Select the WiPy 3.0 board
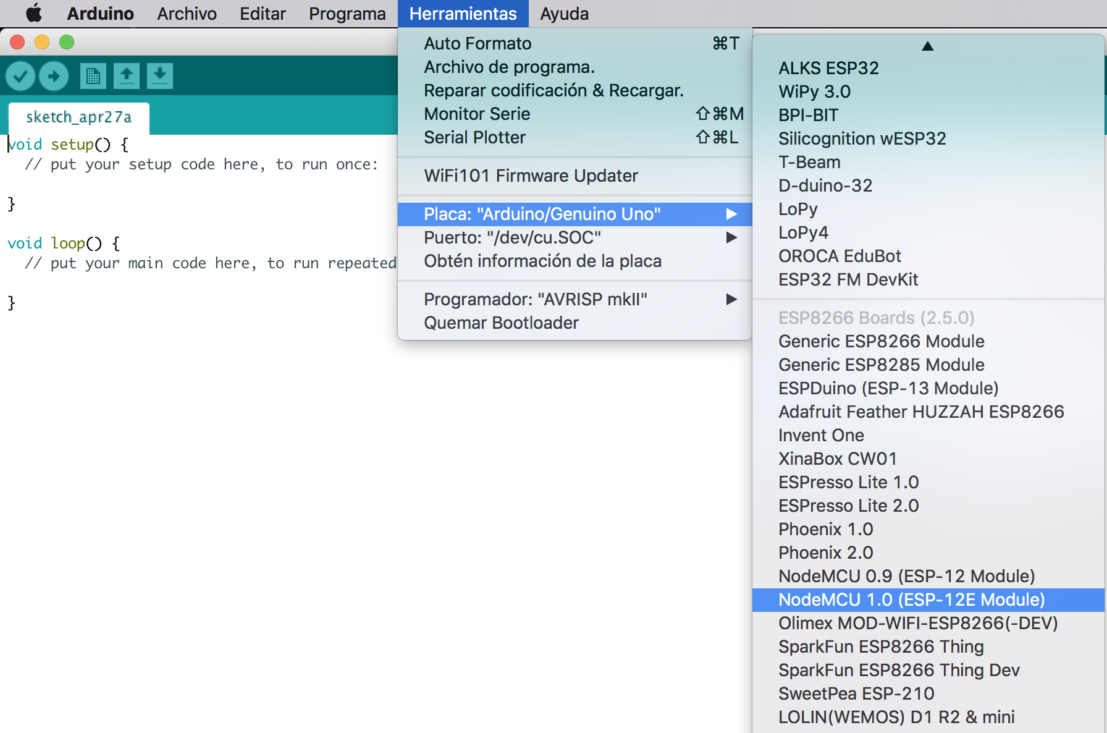1107x733 pixels. 928,91
